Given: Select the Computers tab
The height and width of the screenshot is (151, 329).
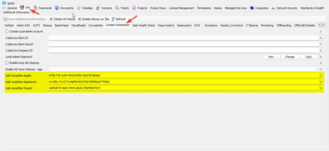Looking at the screenshot, I should point(259,8).
